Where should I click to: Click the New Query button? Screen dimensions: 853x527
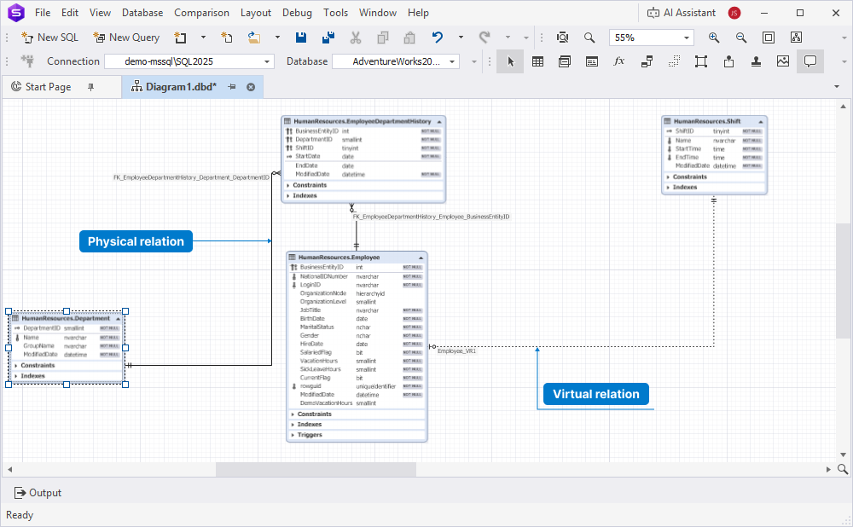pos(126,38)
